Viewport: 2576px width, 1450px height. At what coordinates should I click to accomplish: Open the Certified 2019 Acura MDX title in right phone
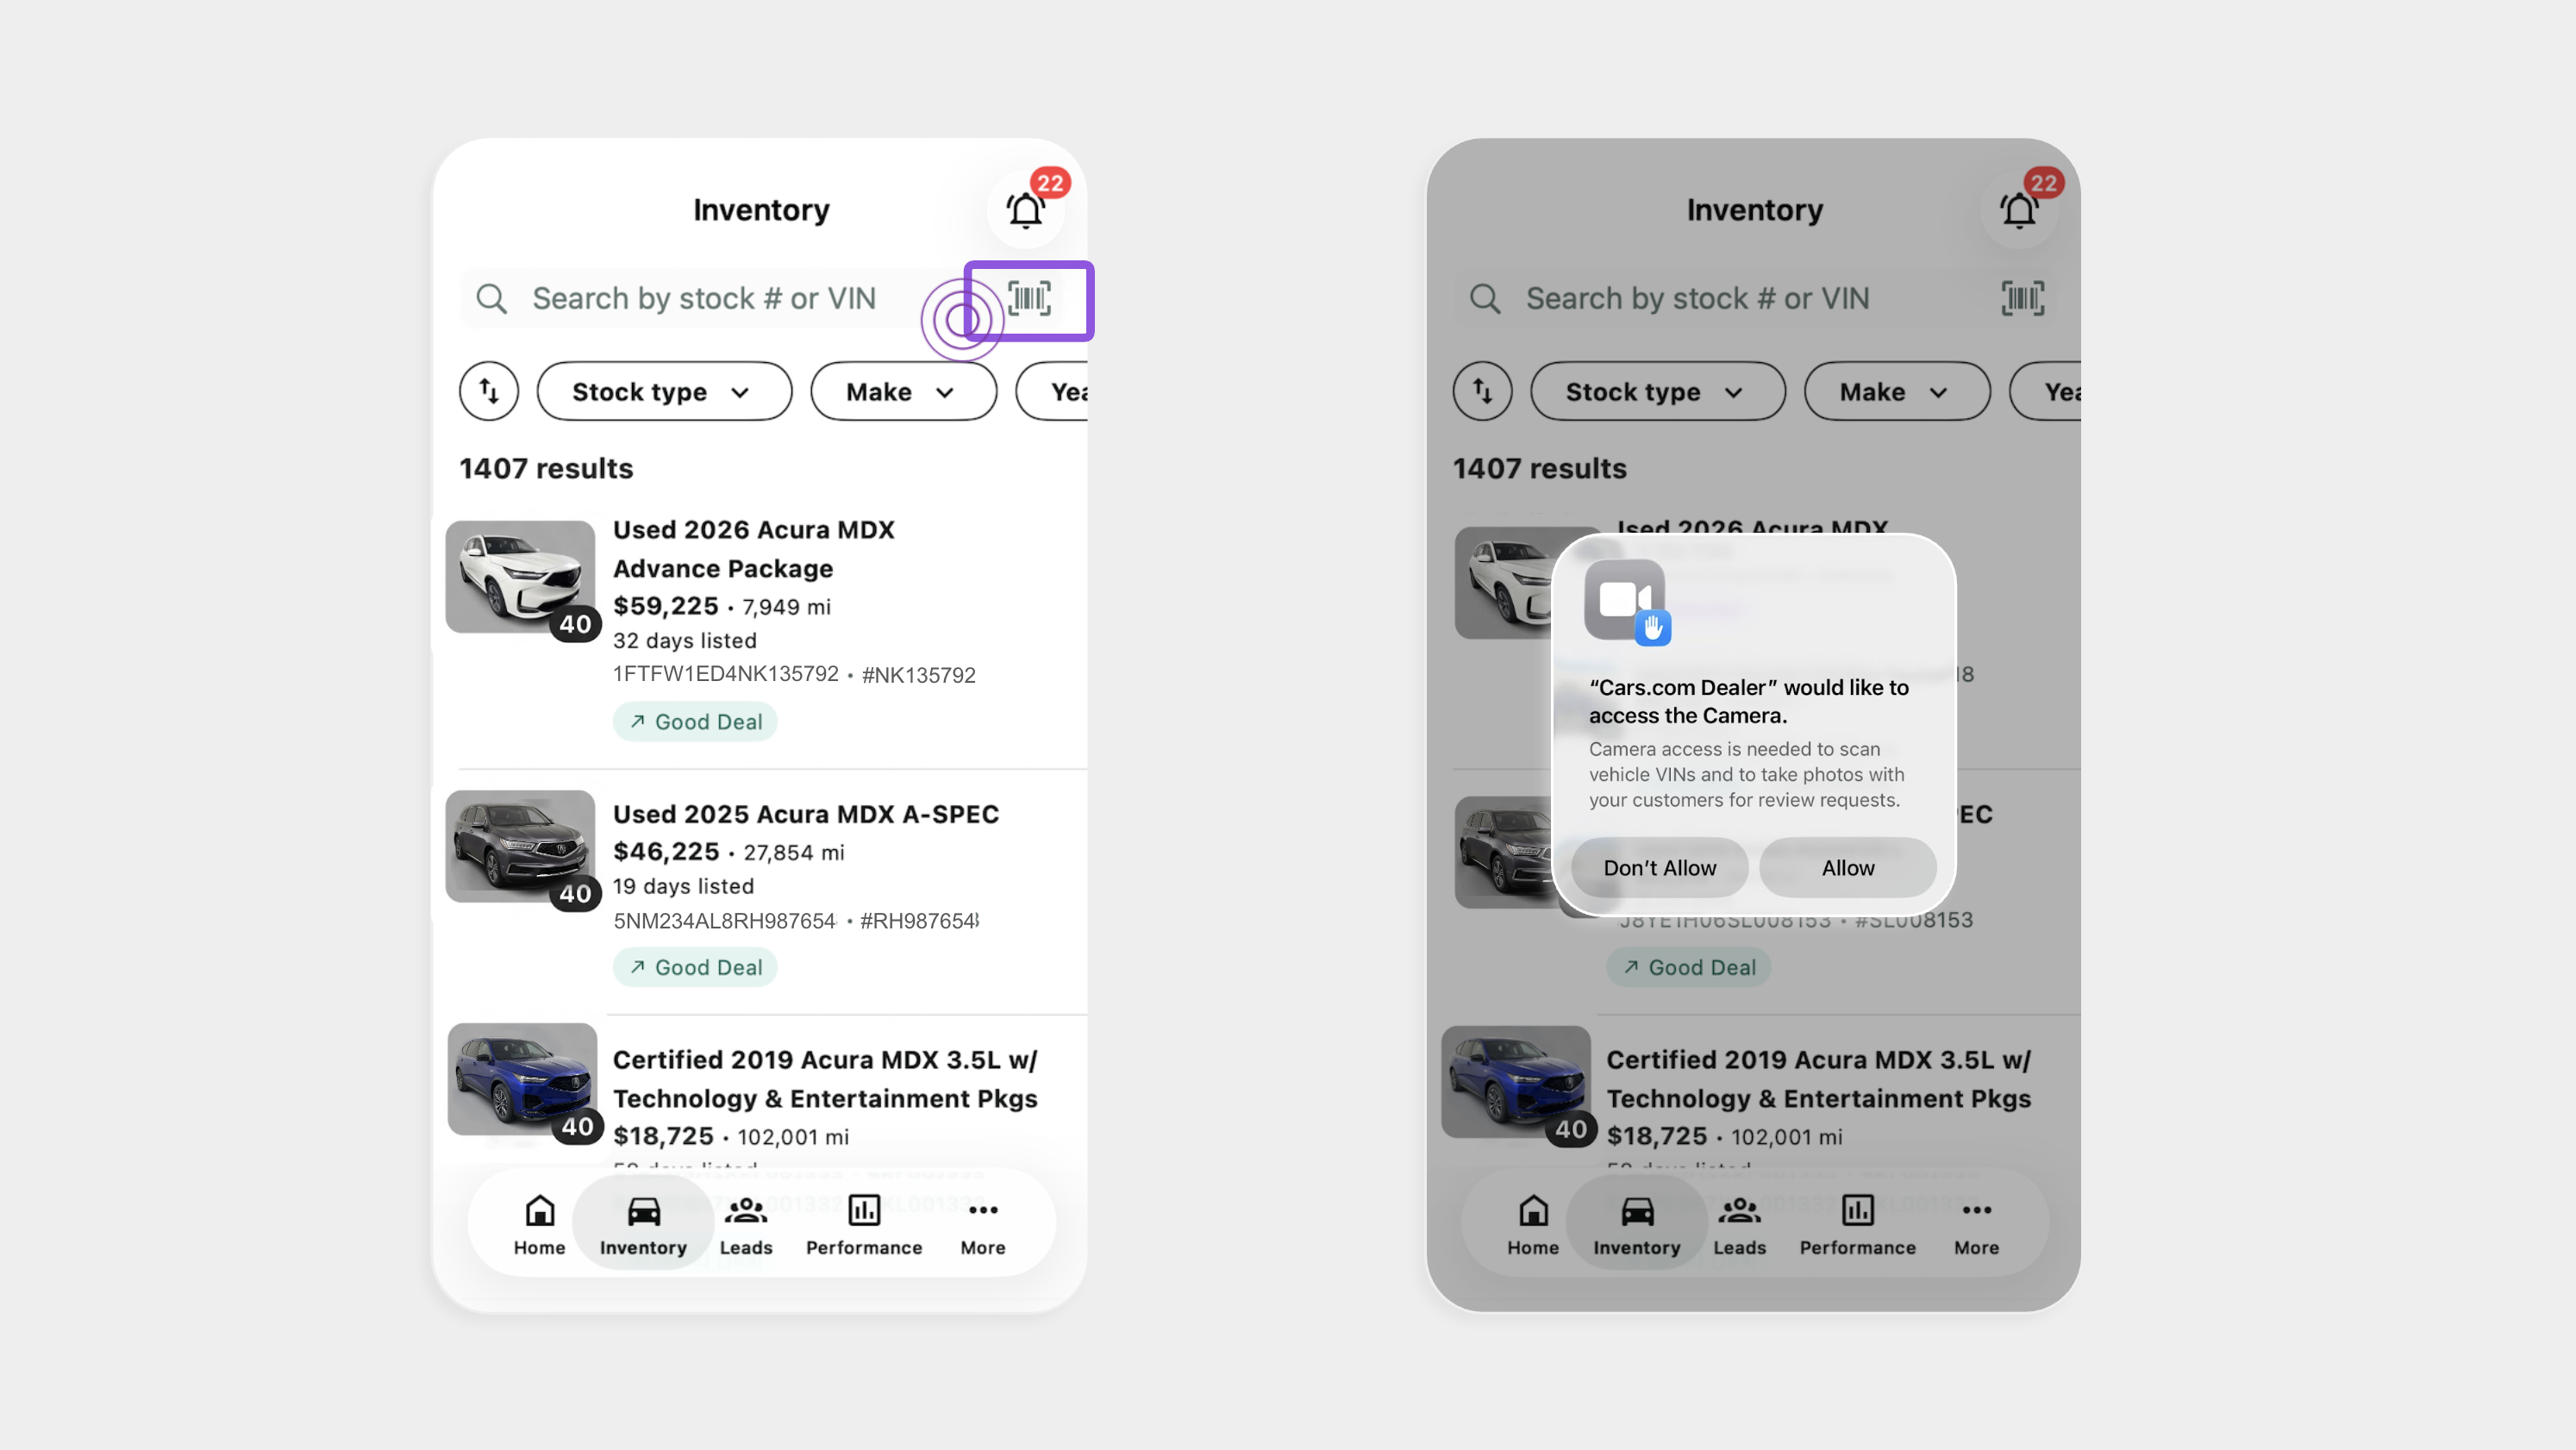[1819, 1079]
